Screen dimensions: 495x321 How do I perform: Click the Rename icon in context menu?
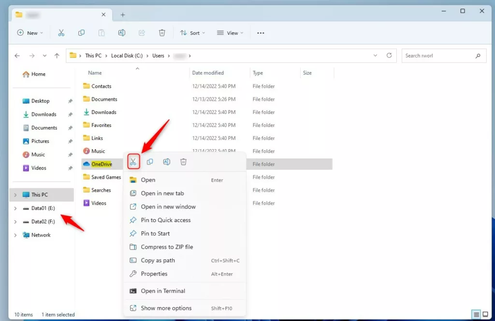click(x=167, y=162)
